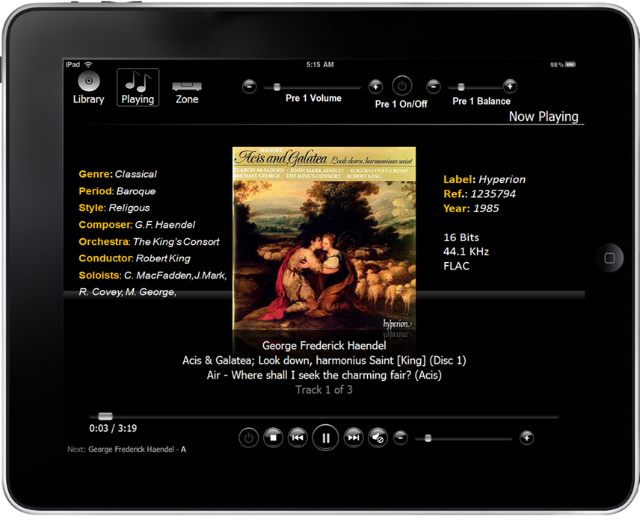This screenshot has height=531, width=640.
Task: Toggle Pre 1 On/Off power button
Action: pyautogui.click(x=401, y=86)
